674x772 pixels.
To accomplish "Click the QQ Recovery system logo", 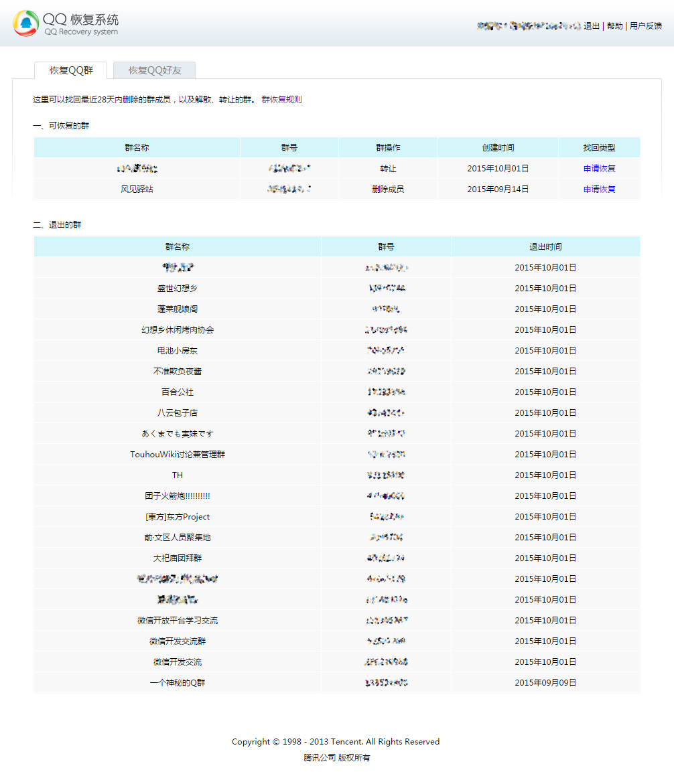I will coord(66,23).
